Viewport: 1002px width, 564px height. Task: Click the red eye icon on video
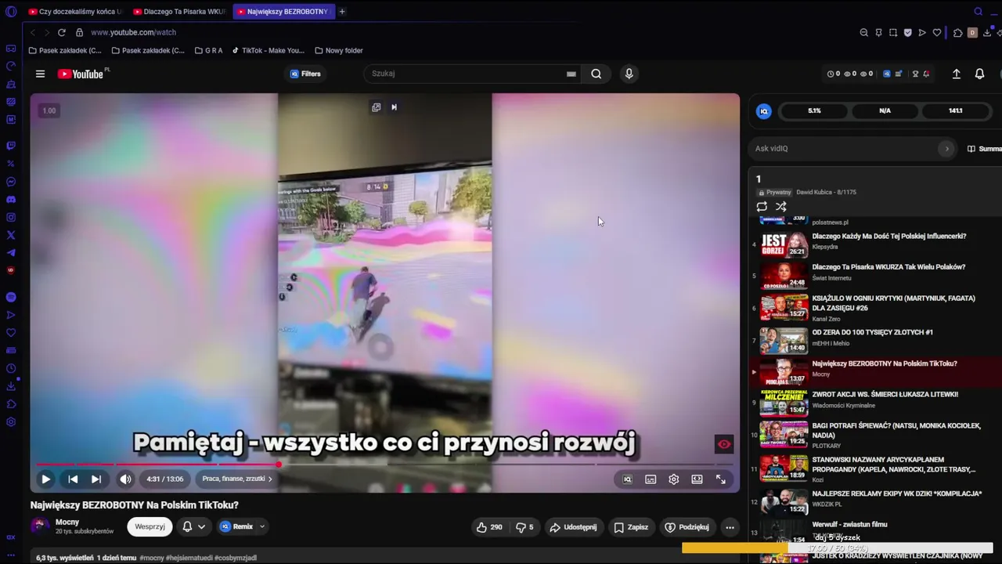pos(724,444)
